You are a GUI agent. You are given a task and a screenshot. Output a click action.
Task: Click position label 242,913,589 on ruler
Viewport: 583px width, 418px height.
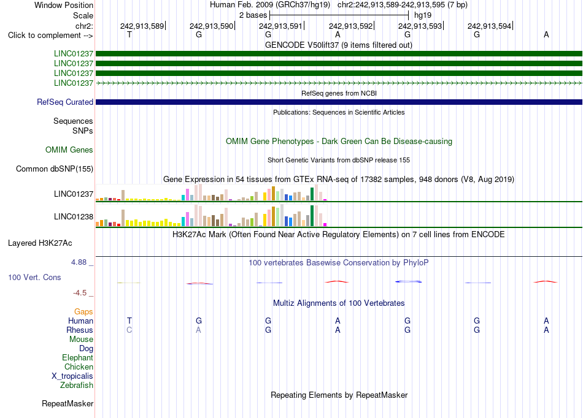tap(142, 26)
